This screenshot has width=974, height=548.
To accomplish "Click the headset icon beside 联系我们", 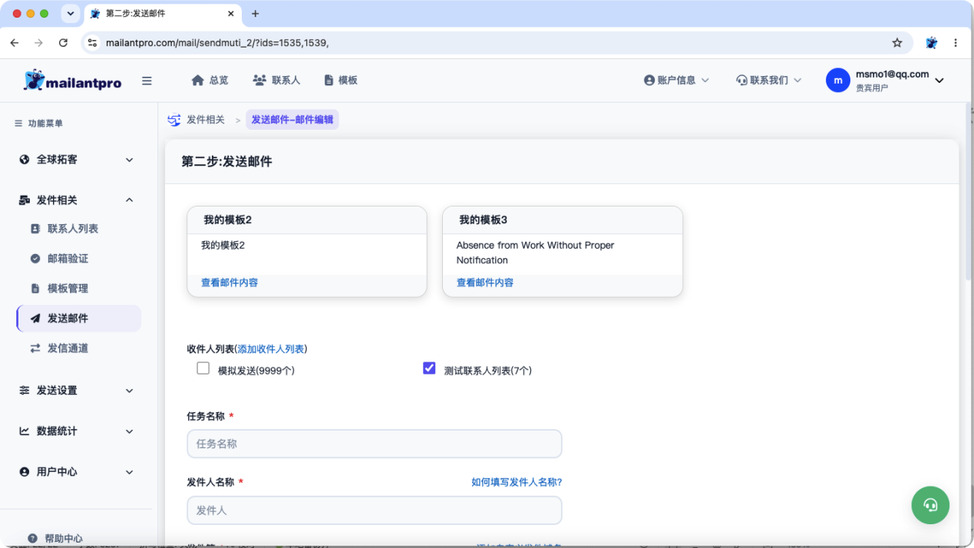I will (741, 80).
